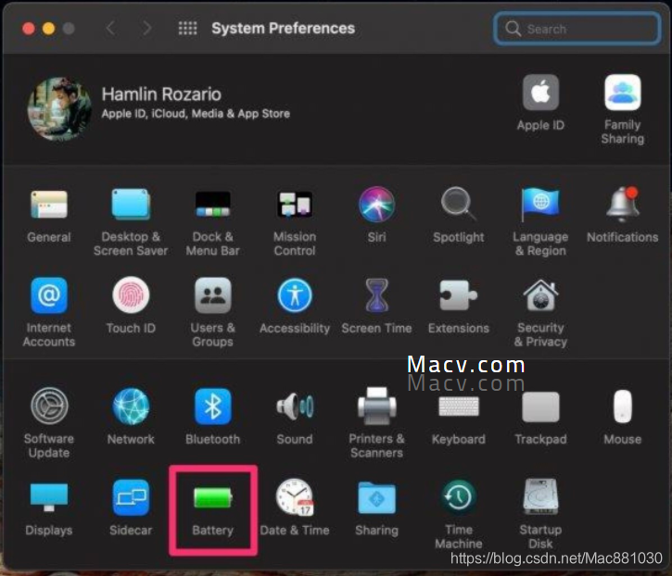Open Dock & Menu Bar preferences
Image resolution: width=672 pixels, height=576 pixels.
coord(212,205)
